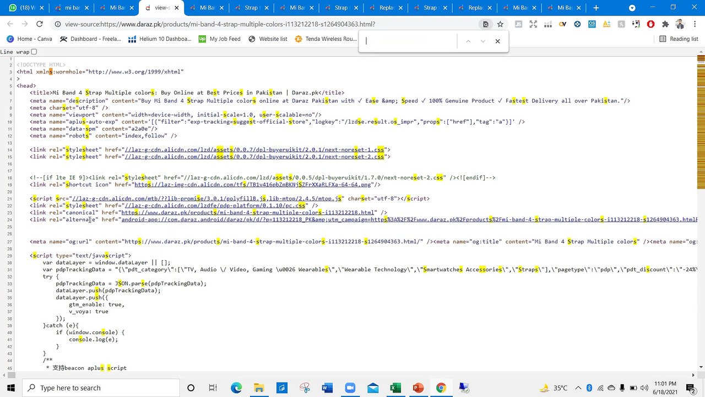Viewport: 705px width, 397px height.
Task: Go to next find result
Action: pyautogui.click(x=483, y=41)
